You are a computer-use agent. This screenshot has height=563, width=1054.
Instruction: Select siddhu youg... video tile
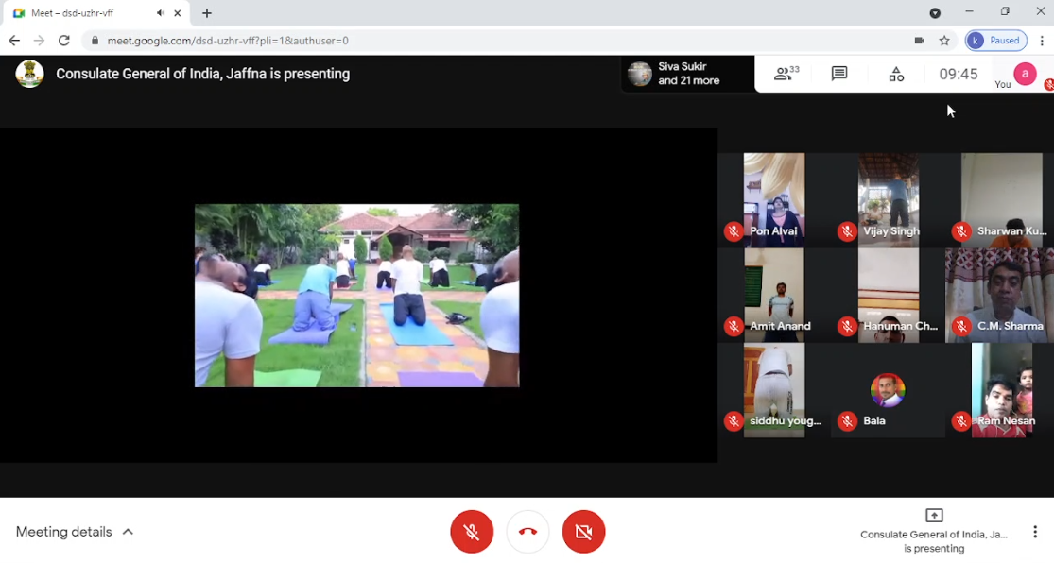773,390
